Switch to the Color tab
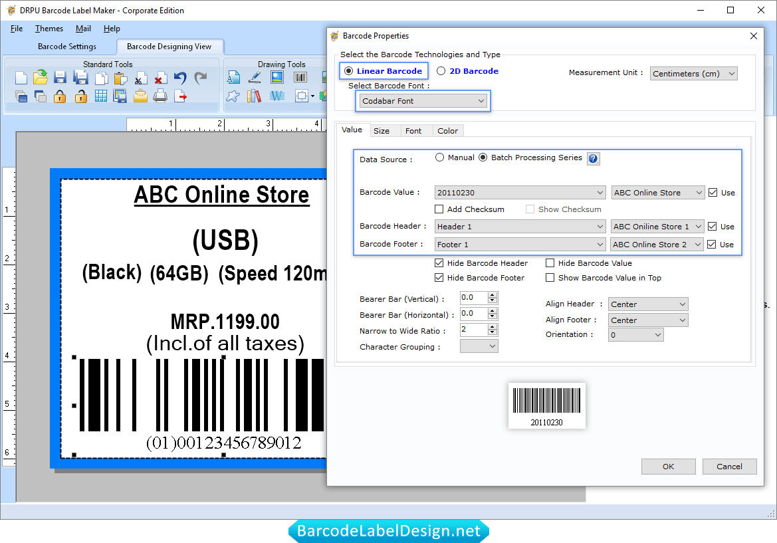This screenshot has height=543, width=777. pos(447,131)
